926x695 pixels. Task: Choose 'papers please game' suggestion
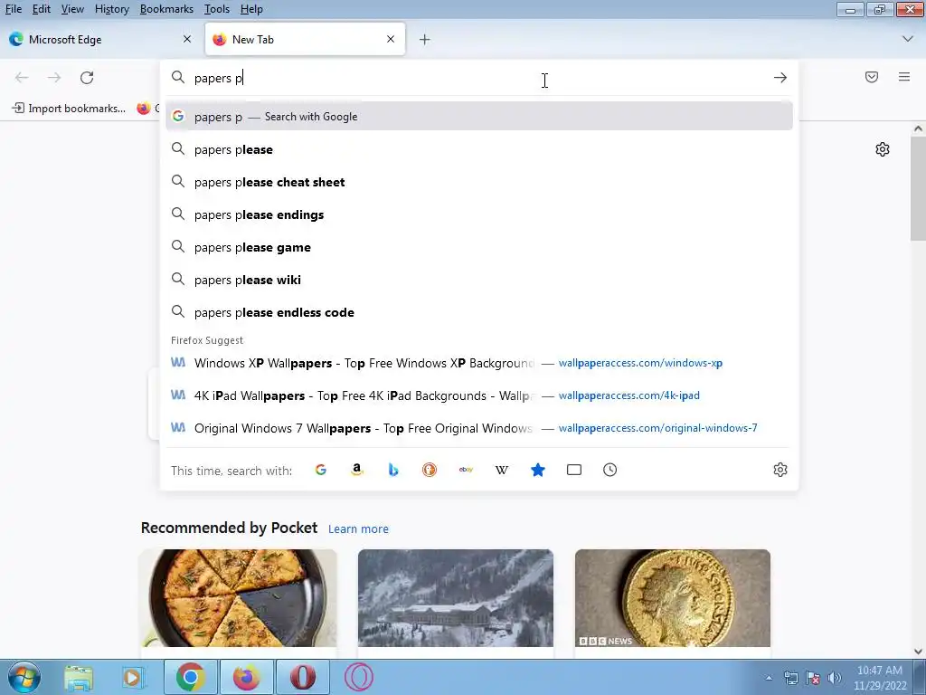[479, 247]
